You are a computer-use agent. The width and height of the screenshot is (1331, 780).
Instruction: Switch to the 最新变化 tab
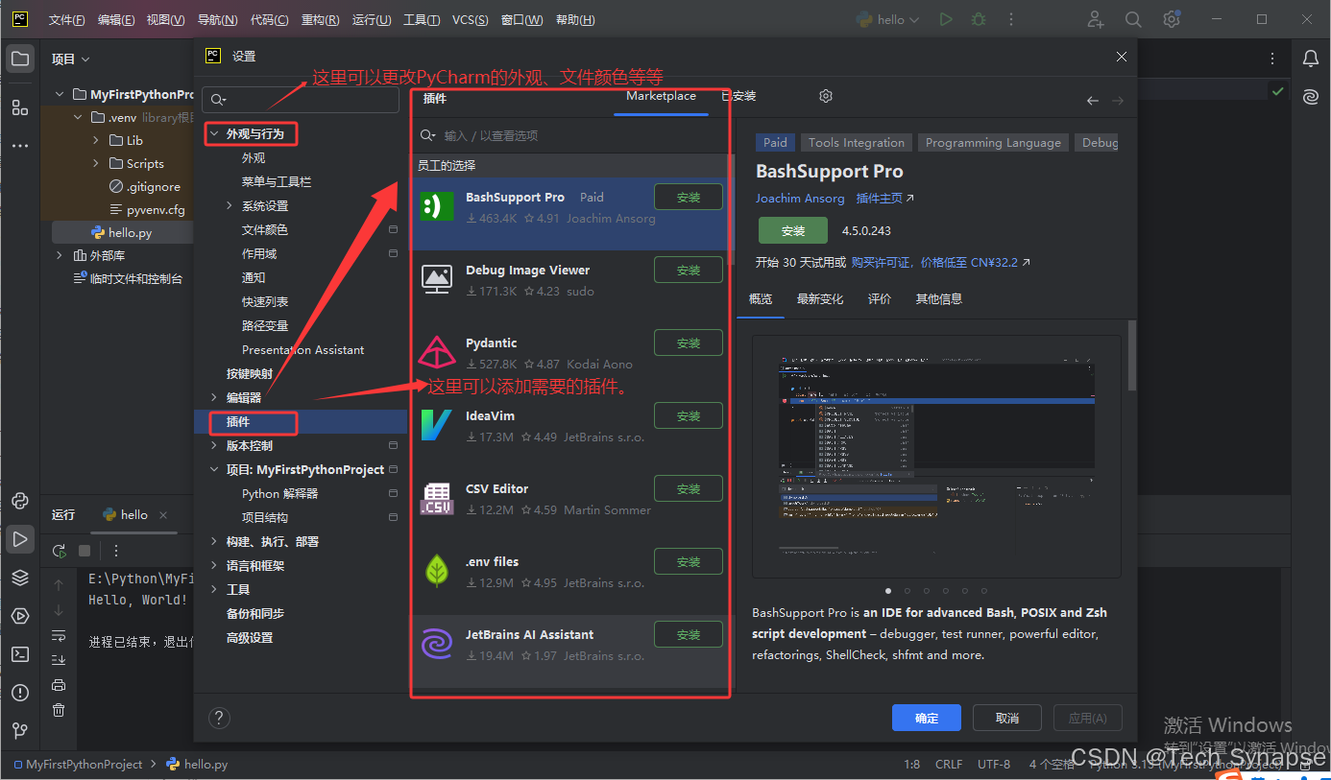(x=820, y=299)
